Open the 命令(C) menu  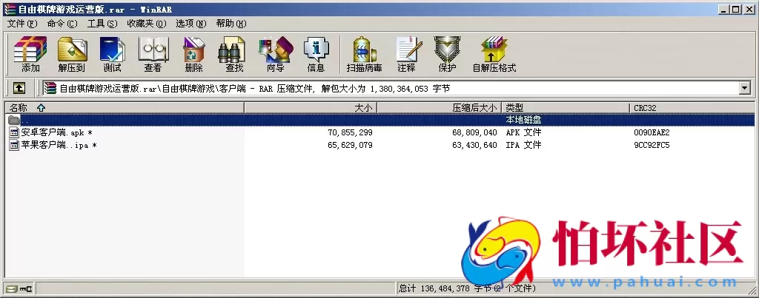pos(62,24)
